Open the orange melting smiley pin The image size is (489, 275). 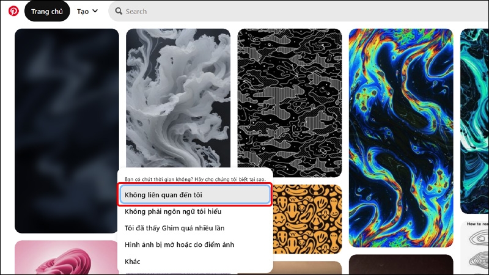pyautogui.click(x=307, y=219)
